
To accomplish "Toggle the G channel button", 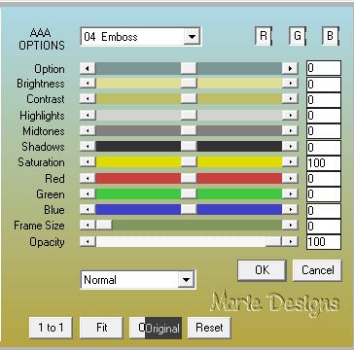I will [297, 35].
